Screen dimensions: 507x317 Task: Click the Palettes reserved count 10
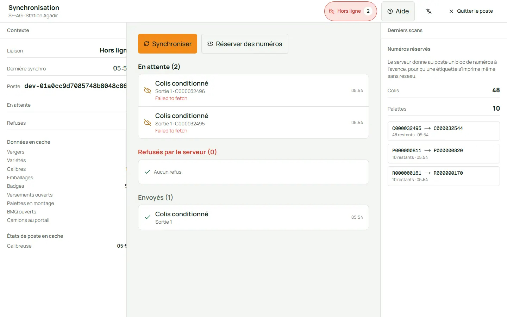click(x=496, y=108)
